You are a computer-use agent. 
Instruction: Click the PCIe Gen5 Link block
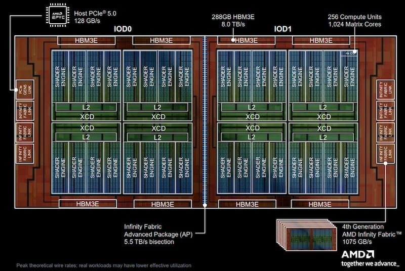pos(25,89)
